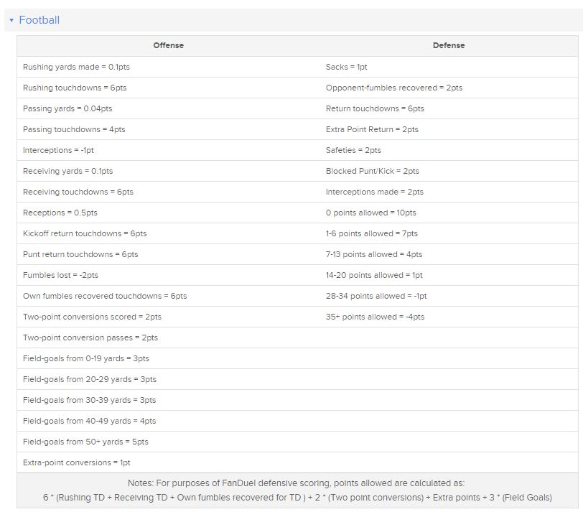
Task: Click 35+ points allowed = -4pts entry
Action: (x=375, y=317)
